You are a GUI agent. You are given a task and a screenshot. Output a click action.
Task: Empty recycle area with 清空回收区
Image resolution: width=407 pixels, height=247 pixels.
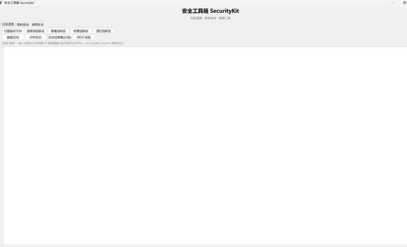click(104, 31)
